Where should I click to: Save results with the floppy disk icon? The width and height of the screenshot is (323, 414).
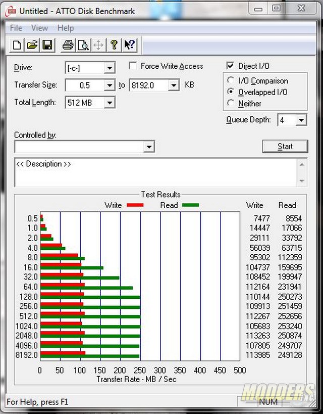pos(47,45)
